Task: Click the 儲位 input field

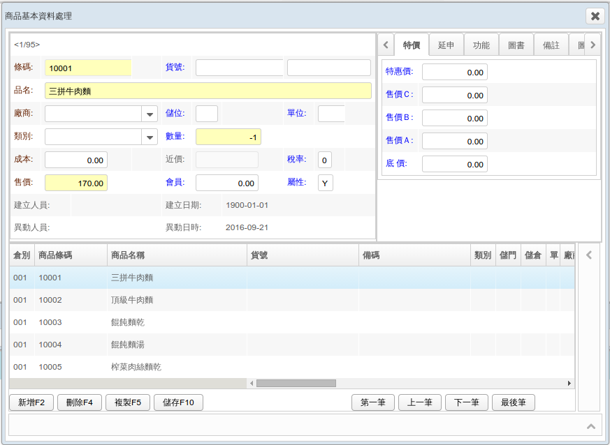Action: tap(207, 114)
